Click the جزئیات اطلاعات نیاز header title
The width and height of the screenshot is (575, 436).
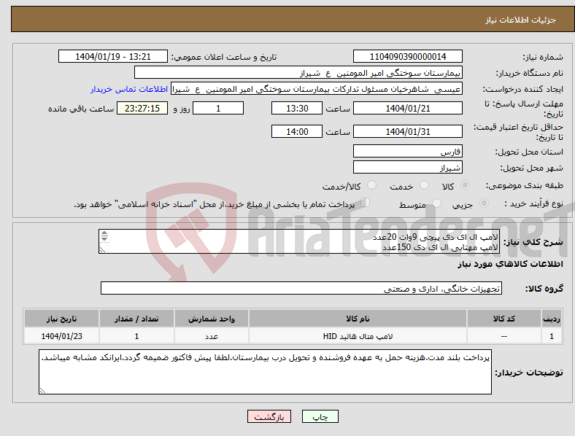[521, 20]
